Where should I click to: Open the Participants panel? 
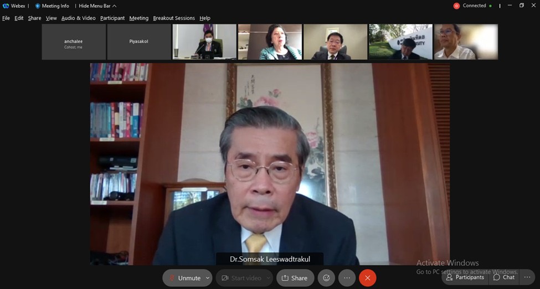(465, 277)
